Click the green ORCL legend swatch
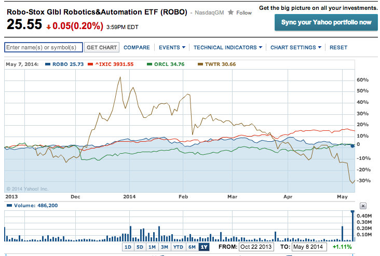The height and width of the screenshot is (256, 380). pos(150,64)
